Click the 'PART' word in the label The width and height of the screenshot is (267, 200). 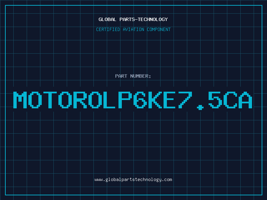[x=121, y=76]
